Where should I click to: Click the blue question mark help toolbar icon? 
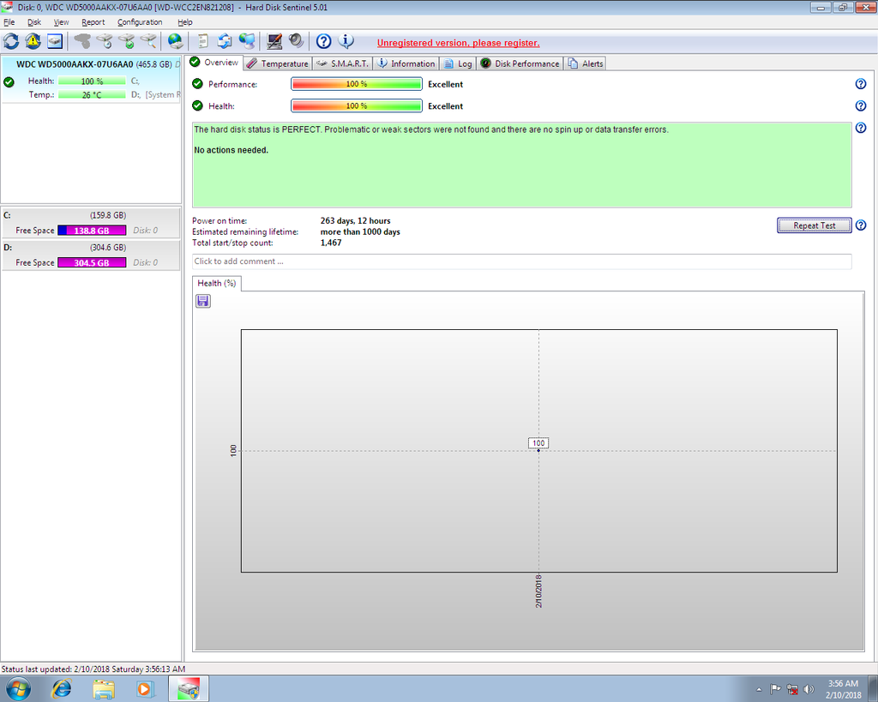point(323,41)
